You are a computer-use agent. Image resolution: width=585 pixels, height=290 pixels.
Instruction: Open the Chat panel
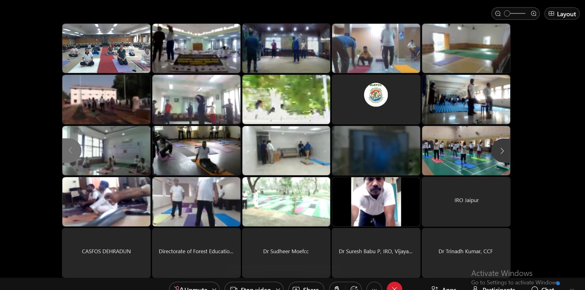544,288
